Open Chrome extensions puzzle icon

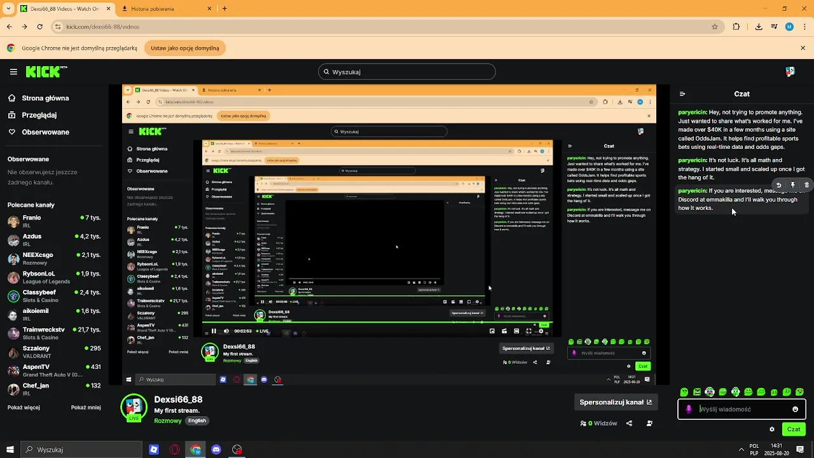coord(736,27)
